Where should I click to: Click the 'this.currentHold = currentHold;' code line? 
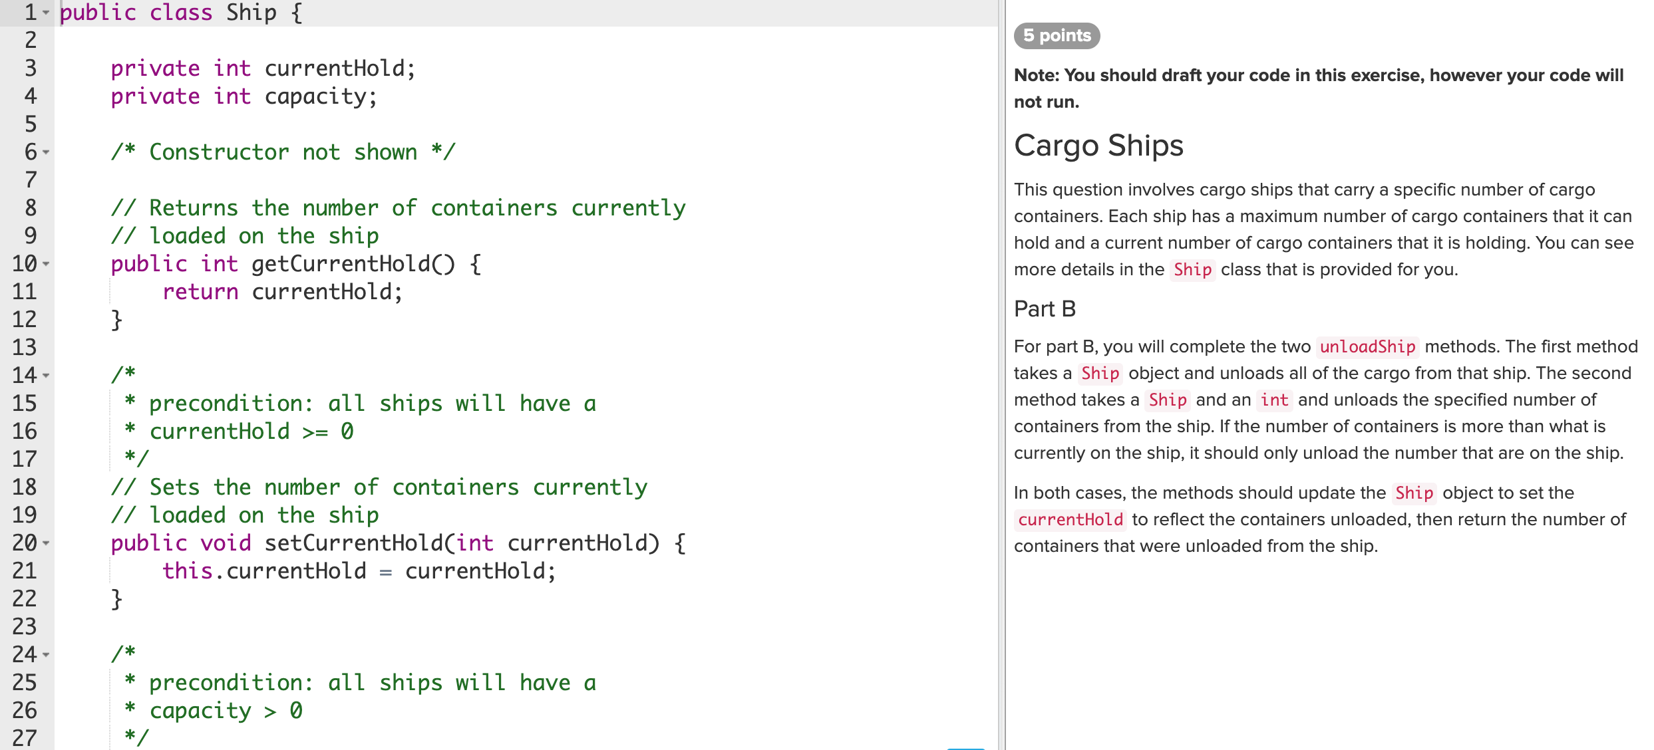pyautogui.click(x=359, y=571)
